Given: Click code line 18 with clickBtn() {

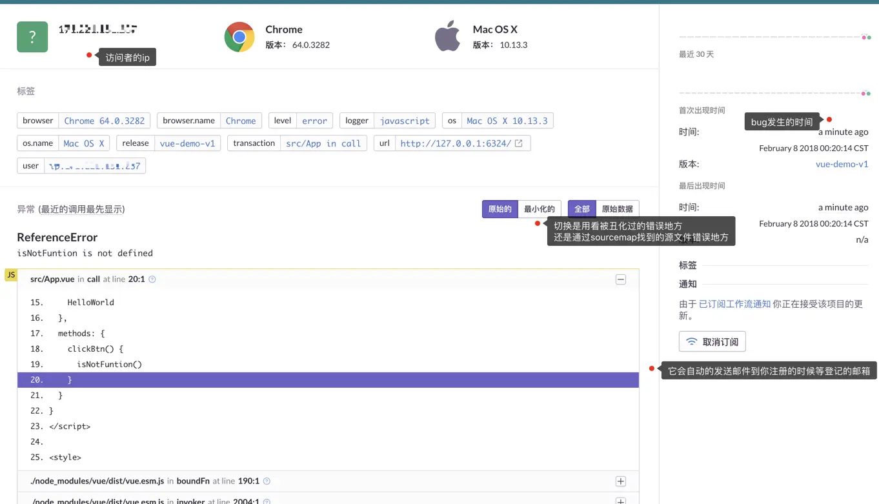Looking at the screenshot, I should [328, 349].
